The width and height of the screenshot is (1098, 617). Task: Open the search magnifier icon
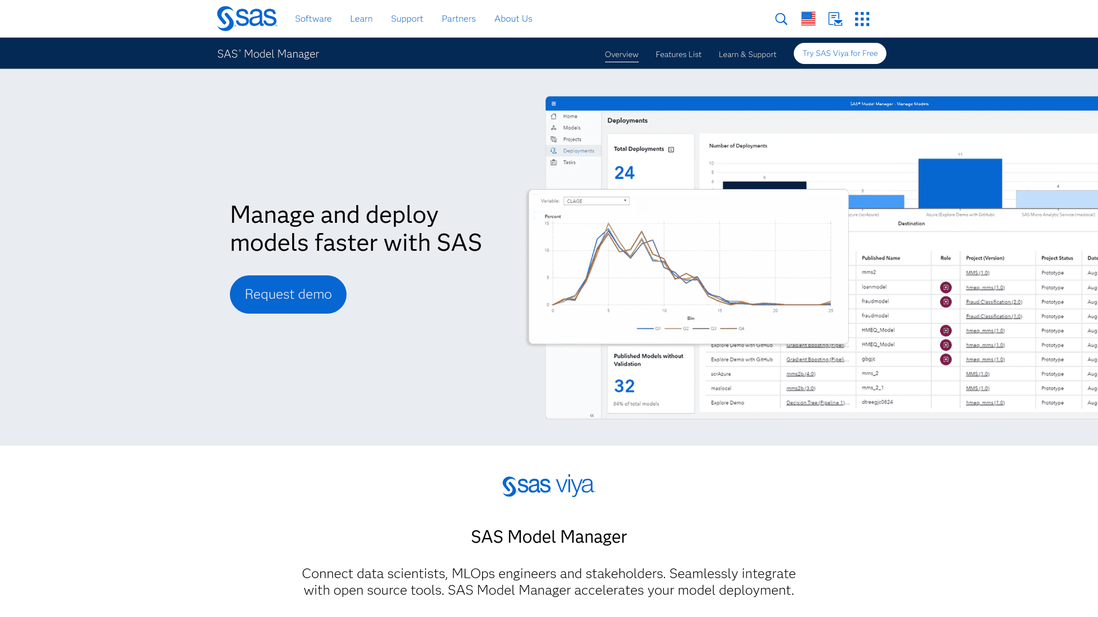[x=781, y=19]
